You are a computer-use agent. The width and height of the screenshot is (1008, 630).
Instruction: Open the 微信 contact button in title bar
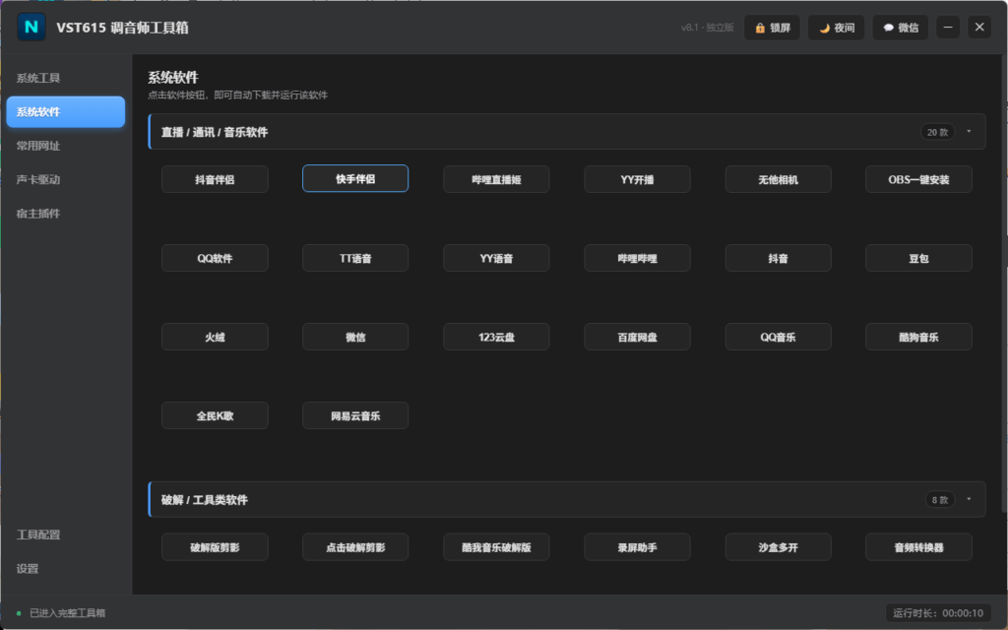point(900,28)
